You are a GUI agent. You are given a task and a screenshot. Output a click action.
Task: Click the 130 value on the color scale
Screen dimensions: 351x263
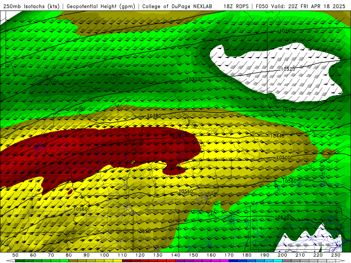coord(158,255)
